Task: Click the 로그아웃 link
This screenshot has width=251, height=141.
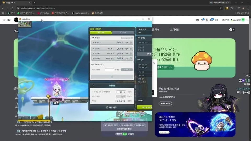Action: 225,20
